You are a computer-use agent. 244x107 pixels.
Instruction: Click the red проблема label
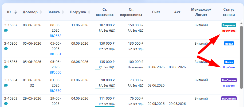pos(229,31)
